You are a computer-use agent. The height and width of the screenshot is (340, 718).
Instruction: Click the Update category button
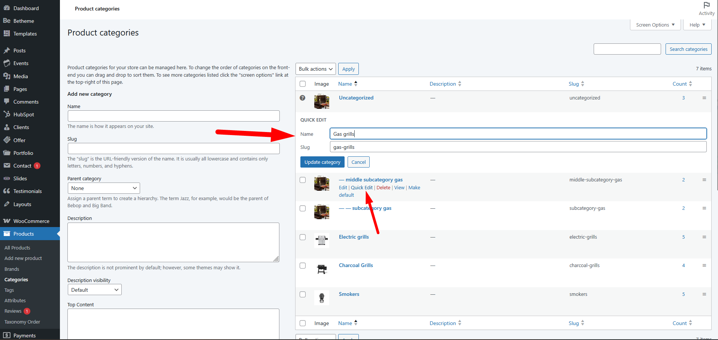(322, 162)
